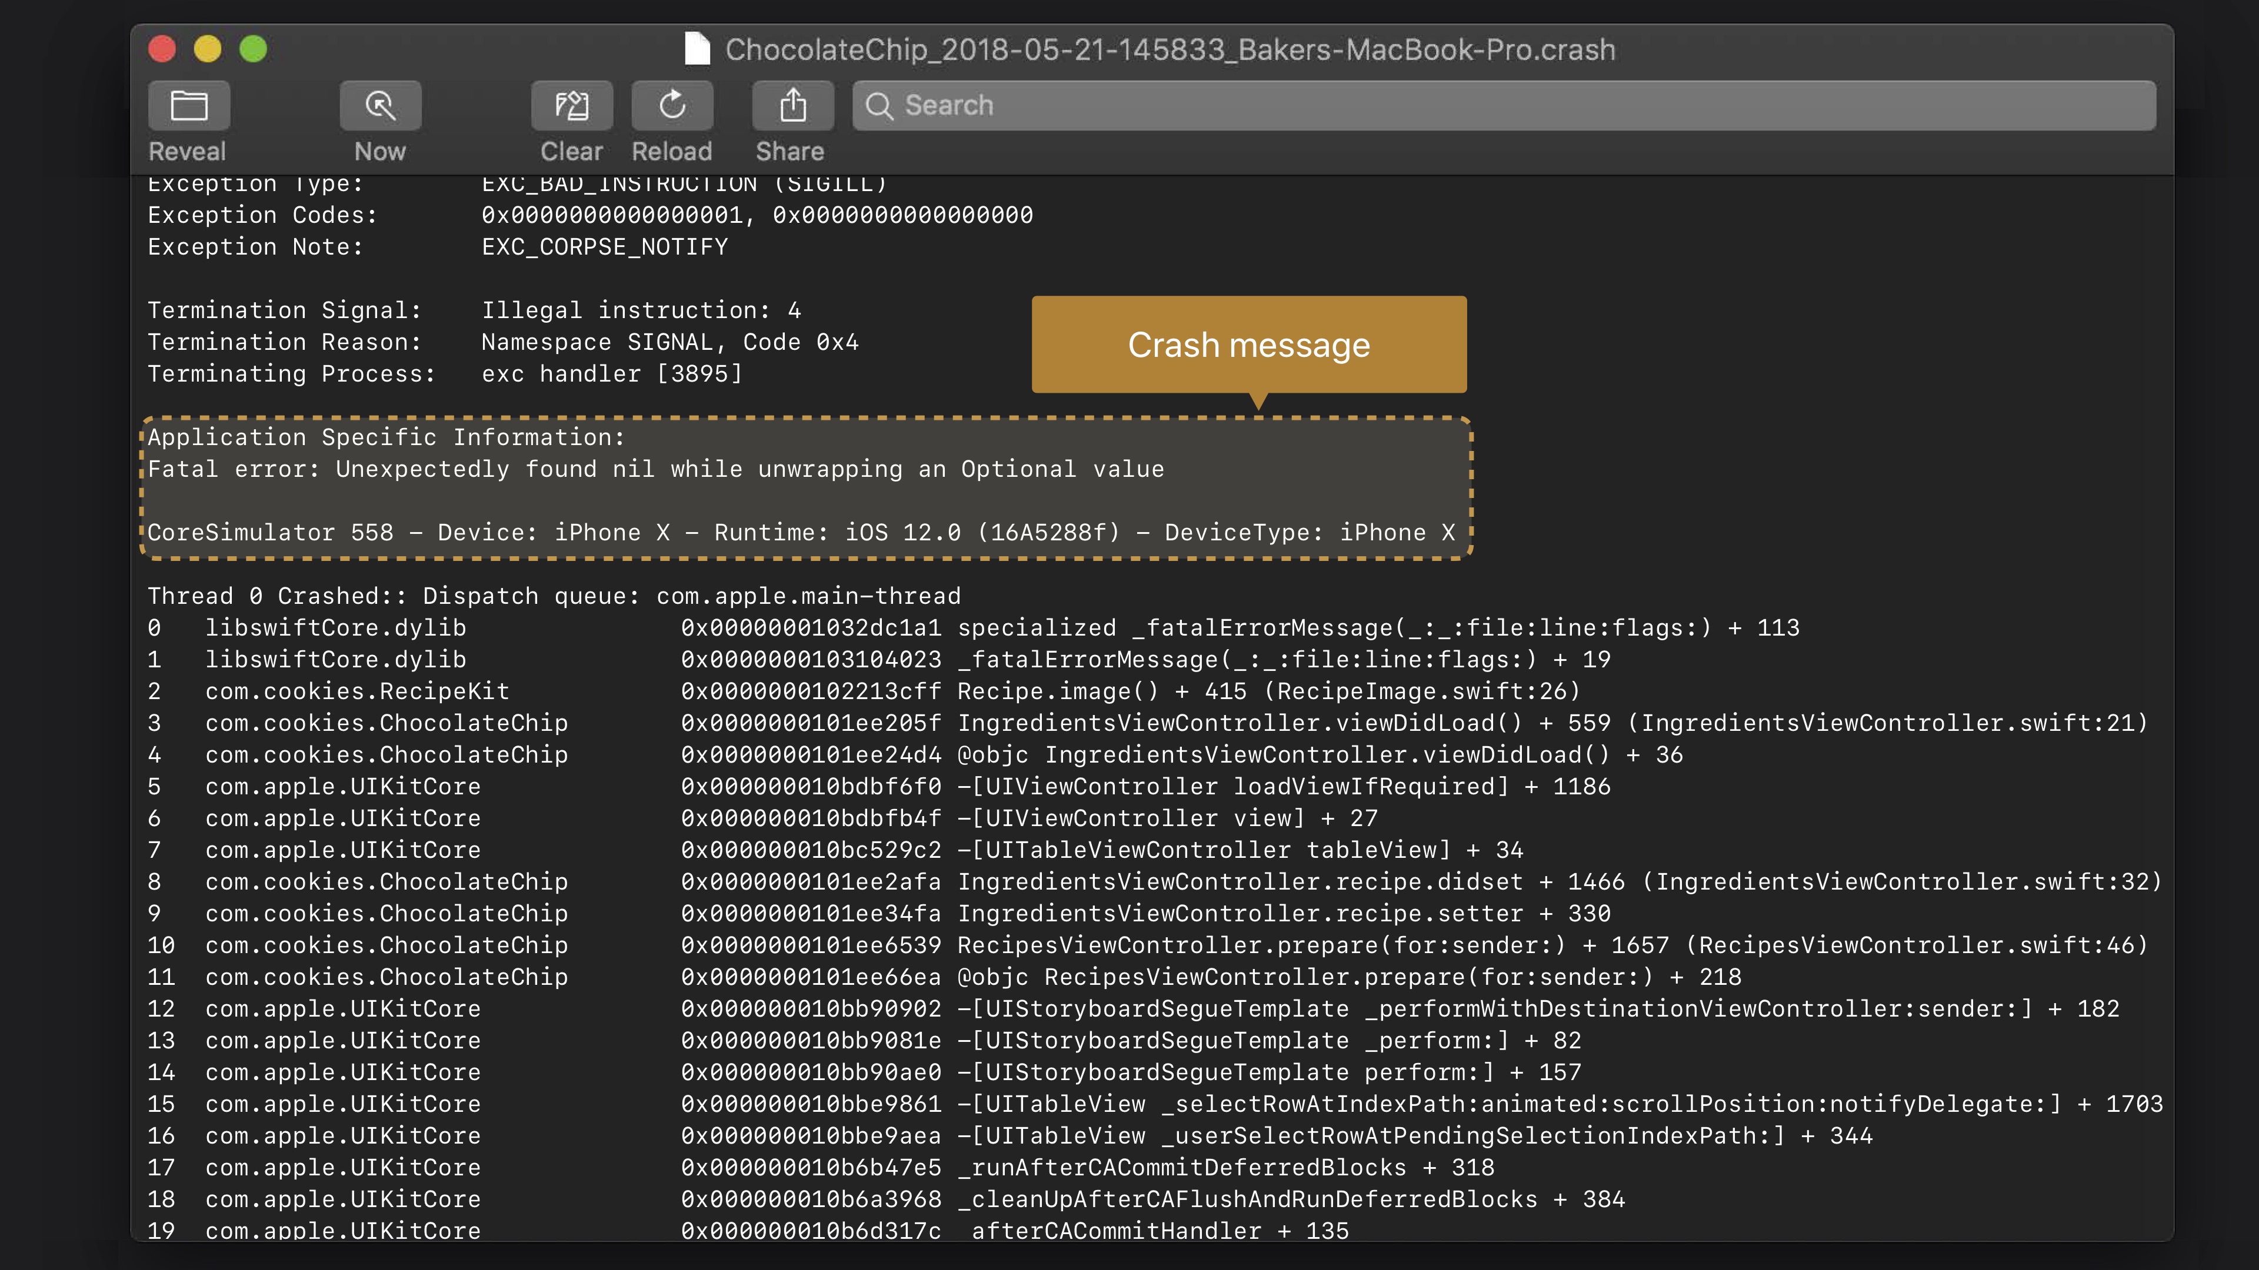Click the Fatal error nil unwrapping line
Image resolution: width=2259 pixels, height=1270 pixels.
(655, 469)
